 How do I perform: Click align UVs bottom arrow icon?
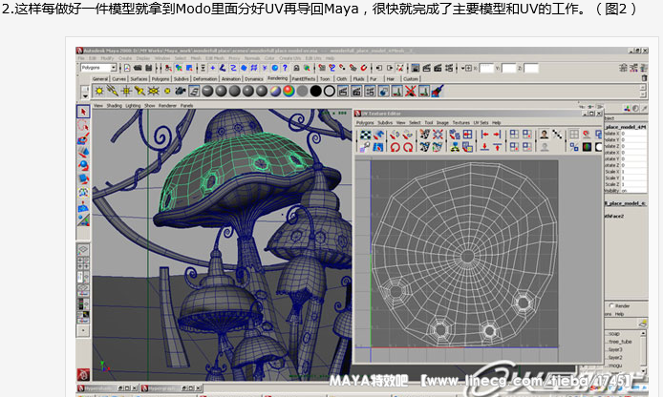click(x=484, y=147)
